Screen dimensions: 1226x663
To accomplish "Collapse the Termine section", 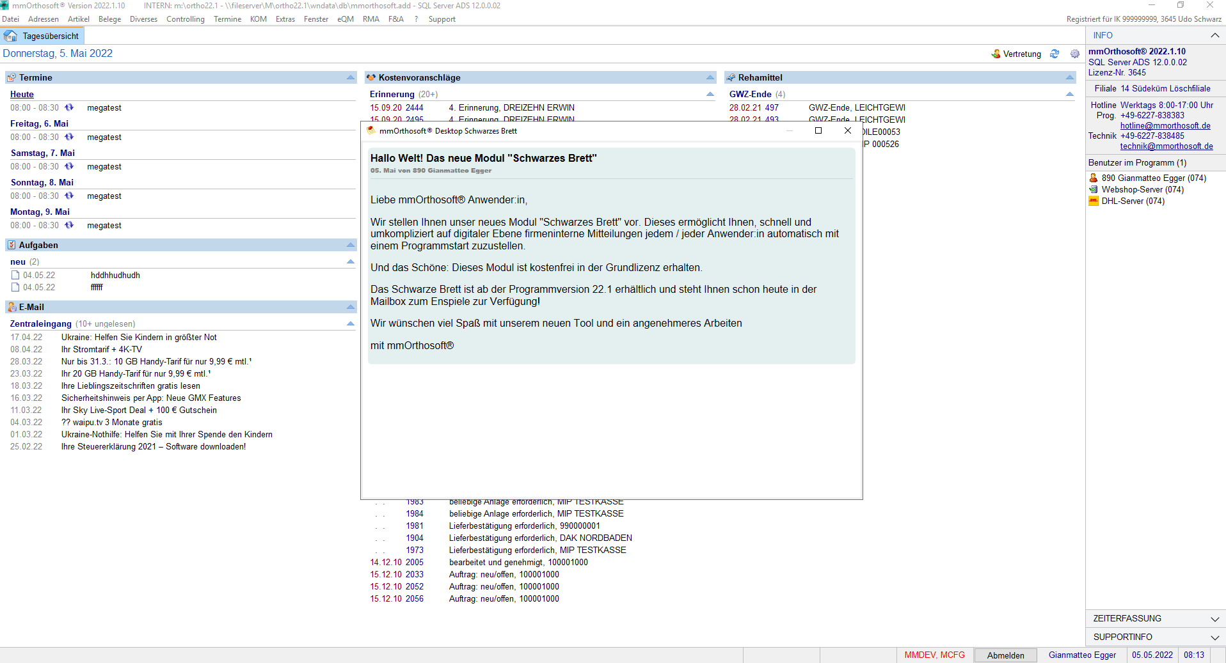I will (x=351, y=77).
